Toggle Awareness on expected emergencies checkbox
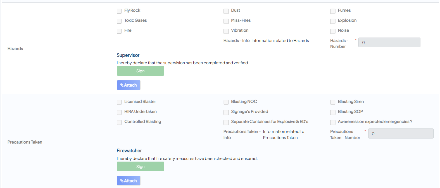 [x=333, y=122]
